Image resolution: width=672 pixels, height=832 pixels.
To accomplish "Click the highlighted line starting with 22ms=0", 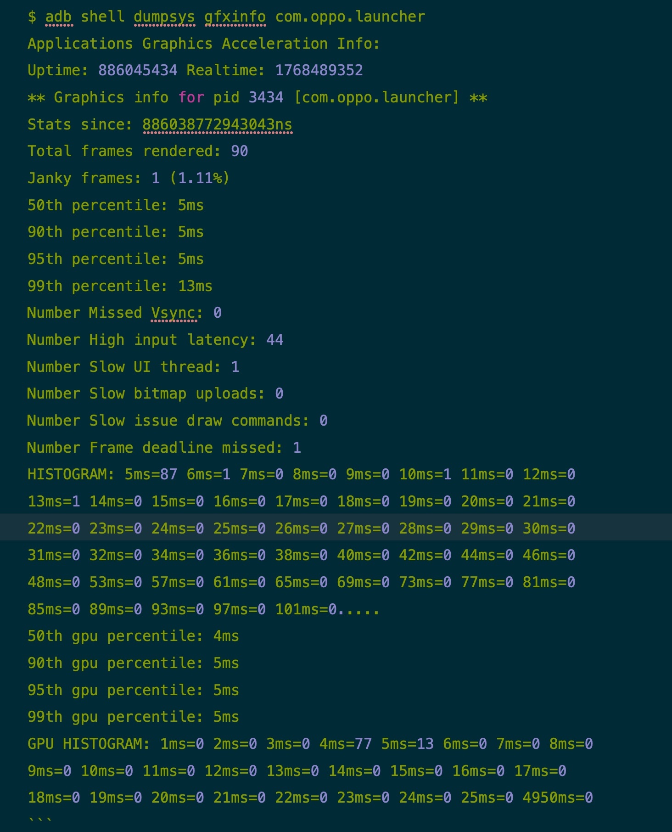I will 301,528.
